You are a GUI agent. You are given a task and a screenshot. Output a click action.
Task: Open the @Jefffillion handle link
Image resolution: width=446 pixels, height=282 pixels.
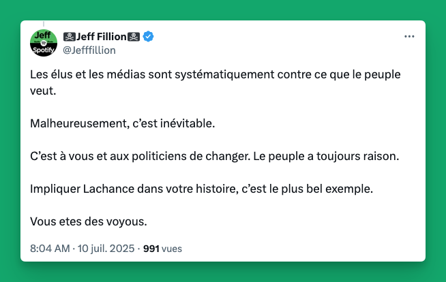[x=89, y=50]
